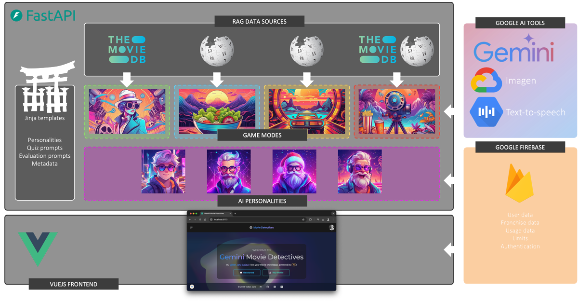Select the detective woman game mode image
The image size is (578, 301).
tap(127, 111)
